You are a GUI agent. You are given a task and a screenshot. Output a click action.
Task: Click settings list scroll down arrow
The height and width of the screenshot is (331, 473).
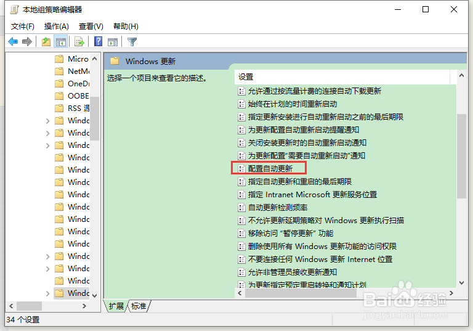coord(461,283)
